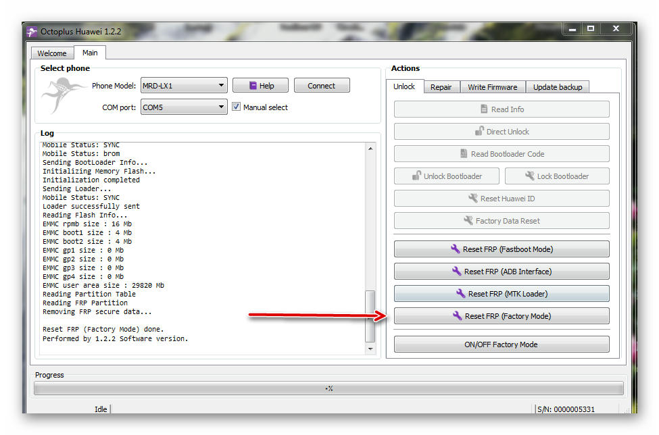This screenshot has height=435, width=659.
Task: Minimize the Octoplus Huawei window
Action: click(x=572, y=29)
